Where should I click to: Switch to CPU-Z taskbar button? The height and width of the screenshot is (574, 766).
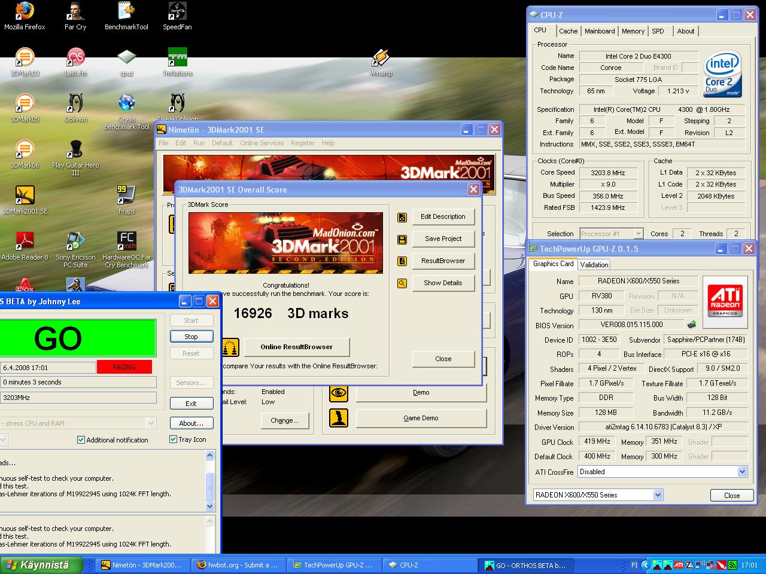(x=429, y=564)
